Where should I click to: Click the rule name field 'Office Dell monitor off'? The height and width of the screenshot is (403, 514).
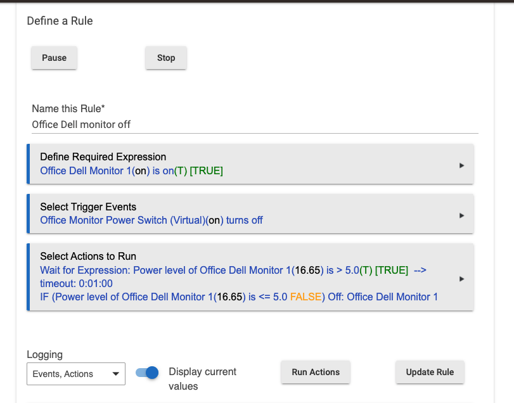(254, 124)
